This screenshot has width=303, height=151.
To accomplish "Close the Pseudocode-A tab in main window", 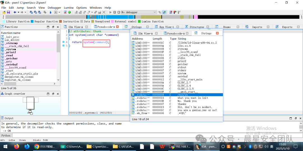I will point(118,27).
